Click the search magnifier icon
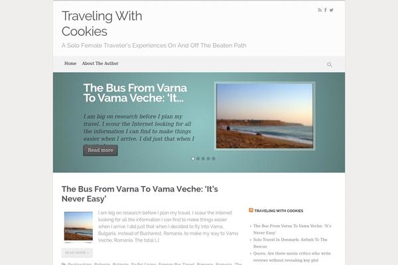The image size is (398, 265). 330,65
